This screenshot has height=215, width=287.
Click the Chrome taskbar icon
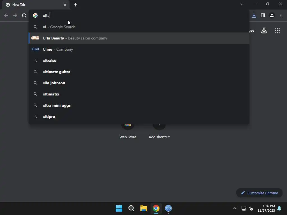tap(156, 208)
